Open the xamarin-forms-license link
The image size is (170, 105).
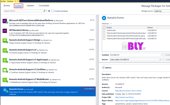click(128, 91)
